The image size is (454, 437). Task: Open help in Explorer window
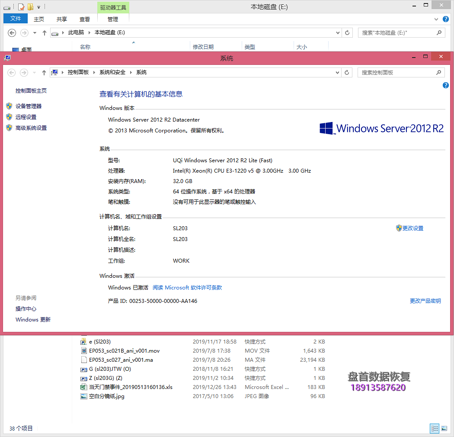pyautogui.click(x=446, y=19)
